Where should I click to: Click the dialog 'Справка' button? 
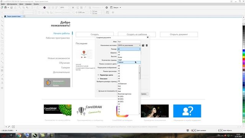[144, 94]
